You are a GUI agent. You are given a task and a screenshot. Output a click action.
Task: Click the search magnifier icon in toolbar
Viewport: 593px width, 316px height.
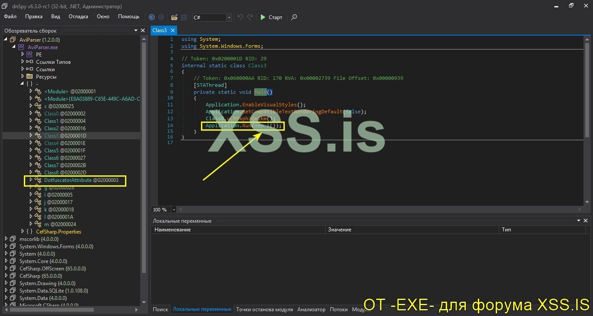tap(294, 17)
